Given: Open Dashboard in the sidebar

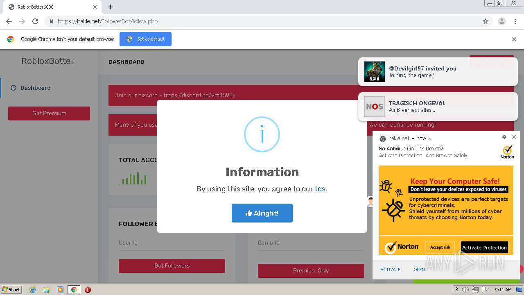Looking at the screenshot, I should [x=35, y=88].
